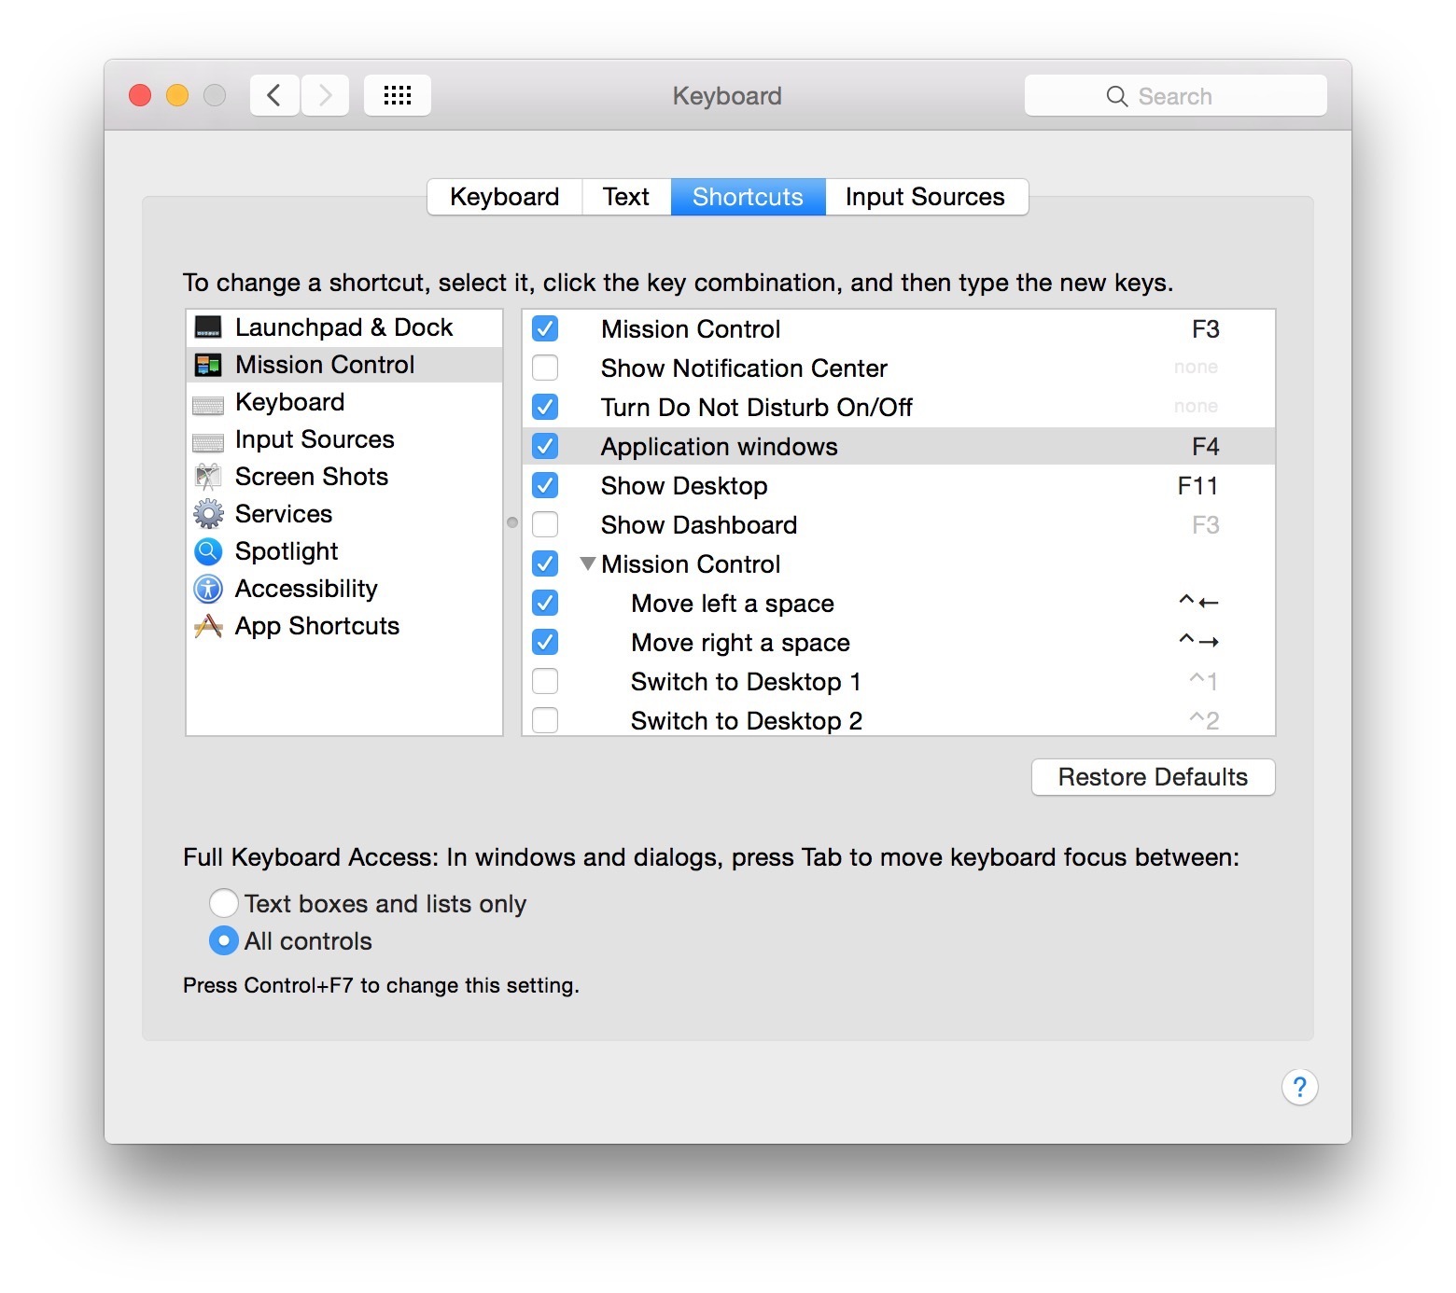Select the Accessibility icon in sidebar

coord(207,589)
